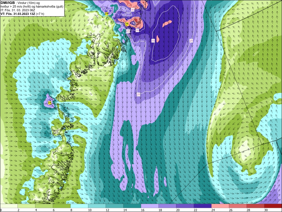The width and height of the screenshot is (282, 212).
Task: Pick the lavender 16–18 m/s legend swatch
Action: tap(150, 206)
